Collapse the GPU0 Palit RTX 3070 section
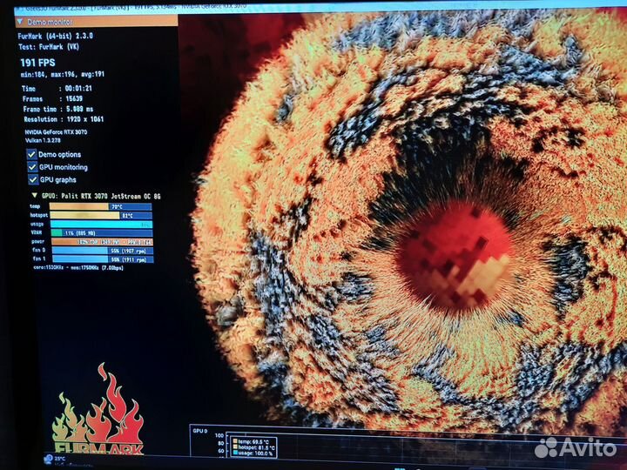627x470 pixels. point(34,197)
